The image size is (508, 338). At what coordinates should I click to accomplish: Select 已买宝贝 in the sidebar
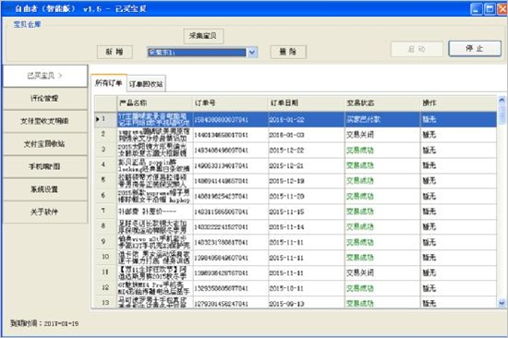click(45, 76)
